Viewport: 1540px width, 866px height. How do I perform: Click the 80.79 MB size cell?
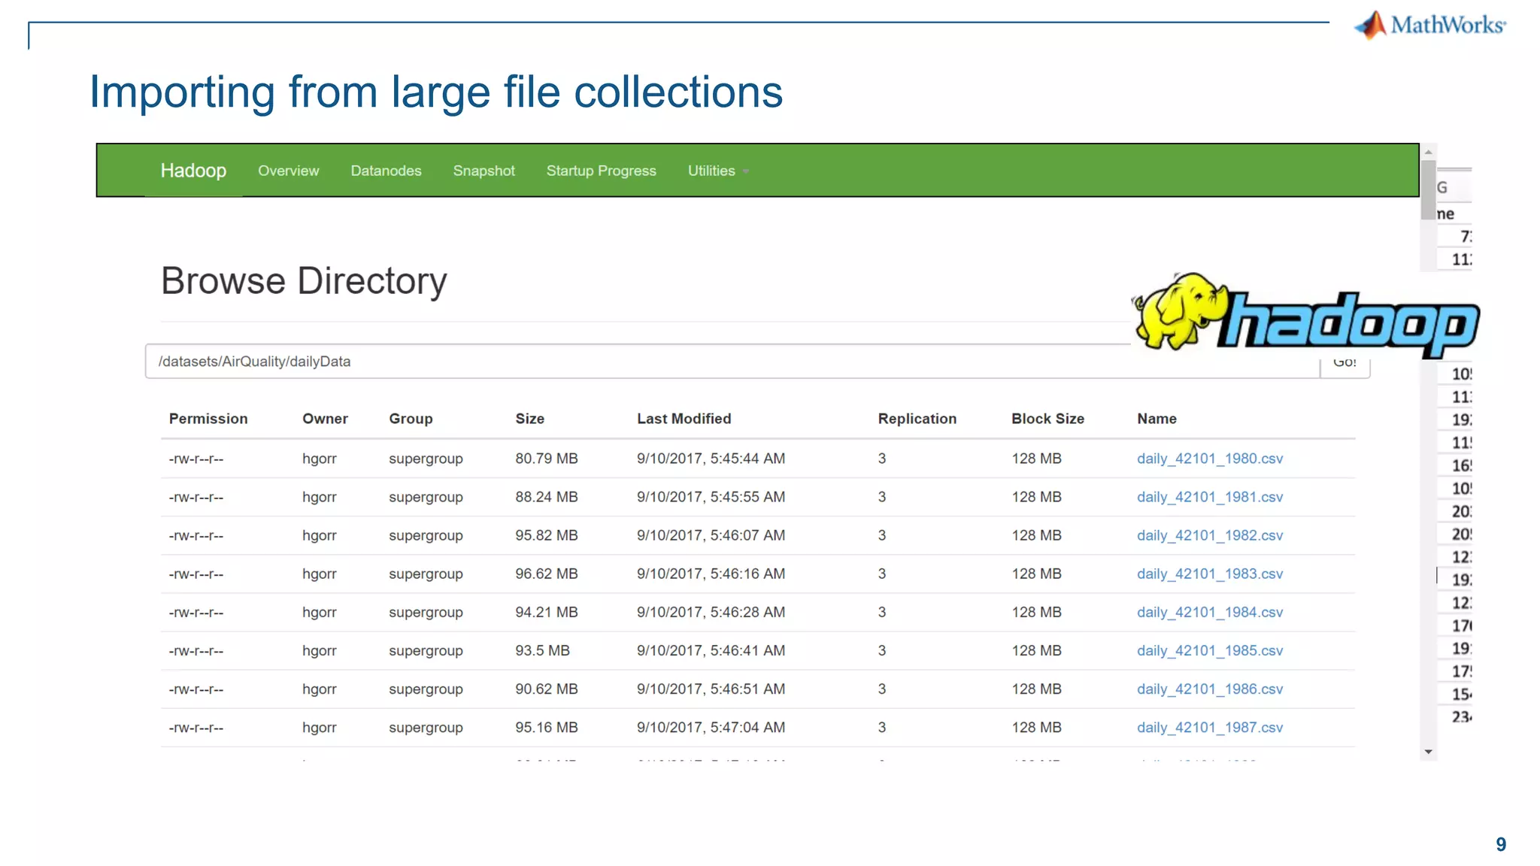click(x=547, y=459)
